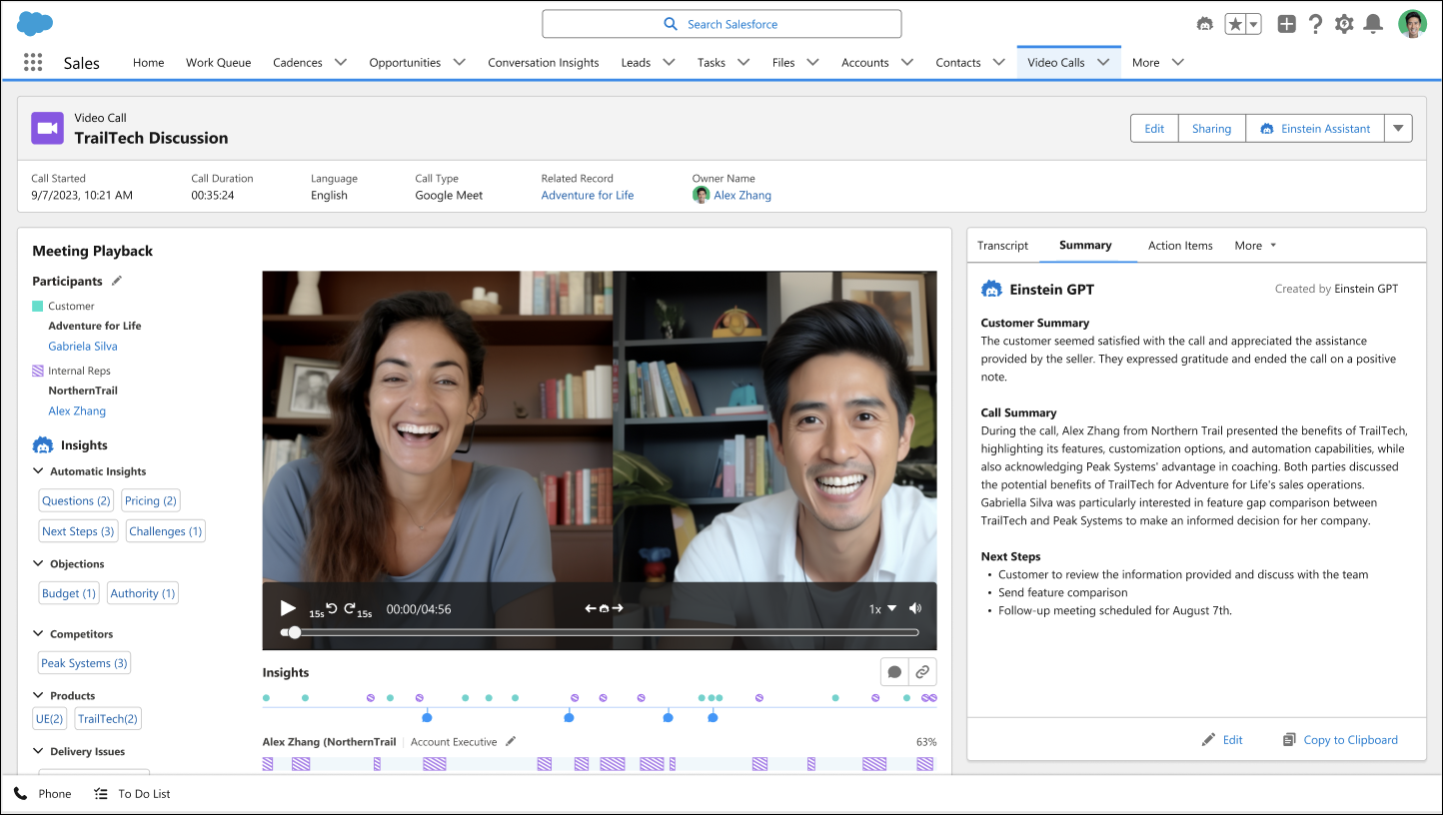Play the meeting recording video
The image size is (1443, 815).
click(288, 608)
